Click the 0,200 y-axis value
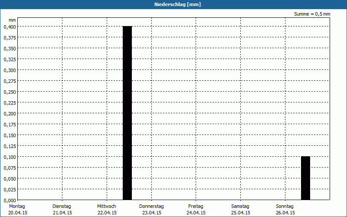 pyautogui.click(x=10, y=114)
